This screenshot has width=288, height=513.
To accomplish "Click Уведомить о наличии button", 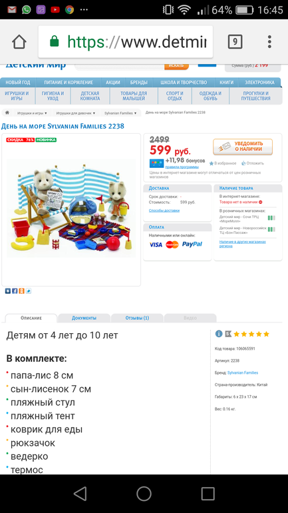I will 243,147.
